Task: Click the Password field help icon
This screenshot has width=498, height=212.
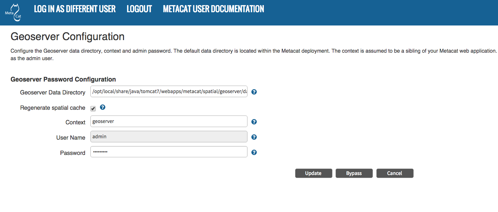Action: point(254,153)
